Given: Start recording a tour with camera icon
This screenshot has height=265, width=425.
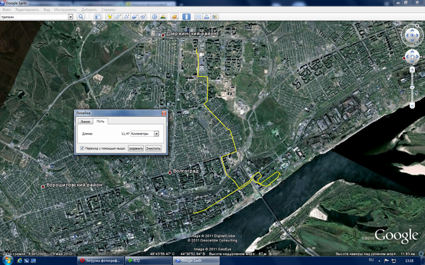Looking at the screenshot, I should [x=143, y=17].
